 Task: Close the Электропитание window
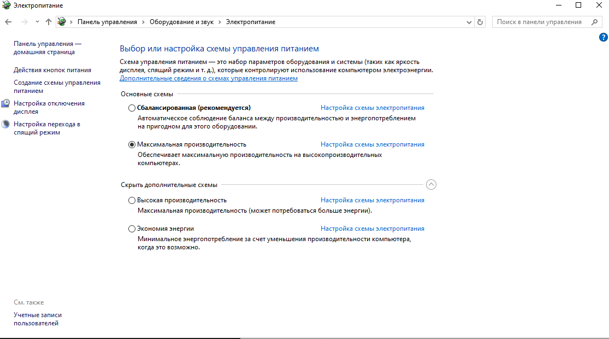(x=599, y=5)
